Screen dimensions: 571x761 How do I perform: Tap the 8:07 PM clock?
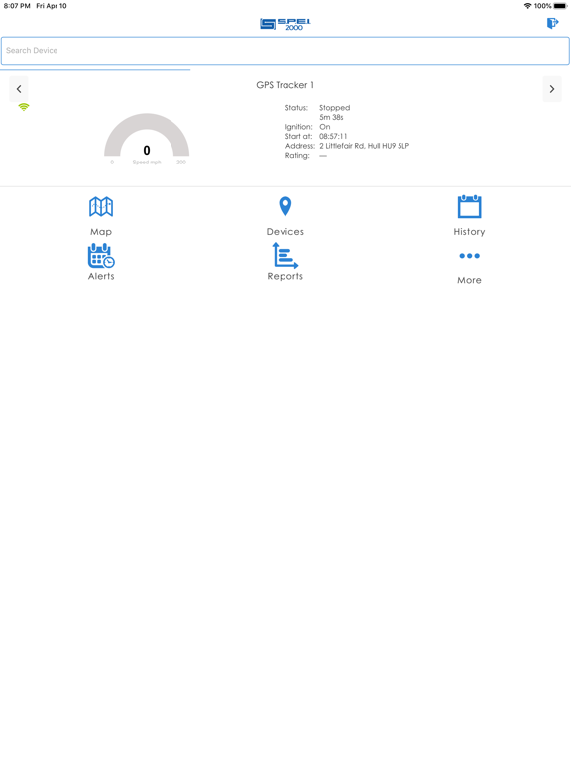point(17,6)
